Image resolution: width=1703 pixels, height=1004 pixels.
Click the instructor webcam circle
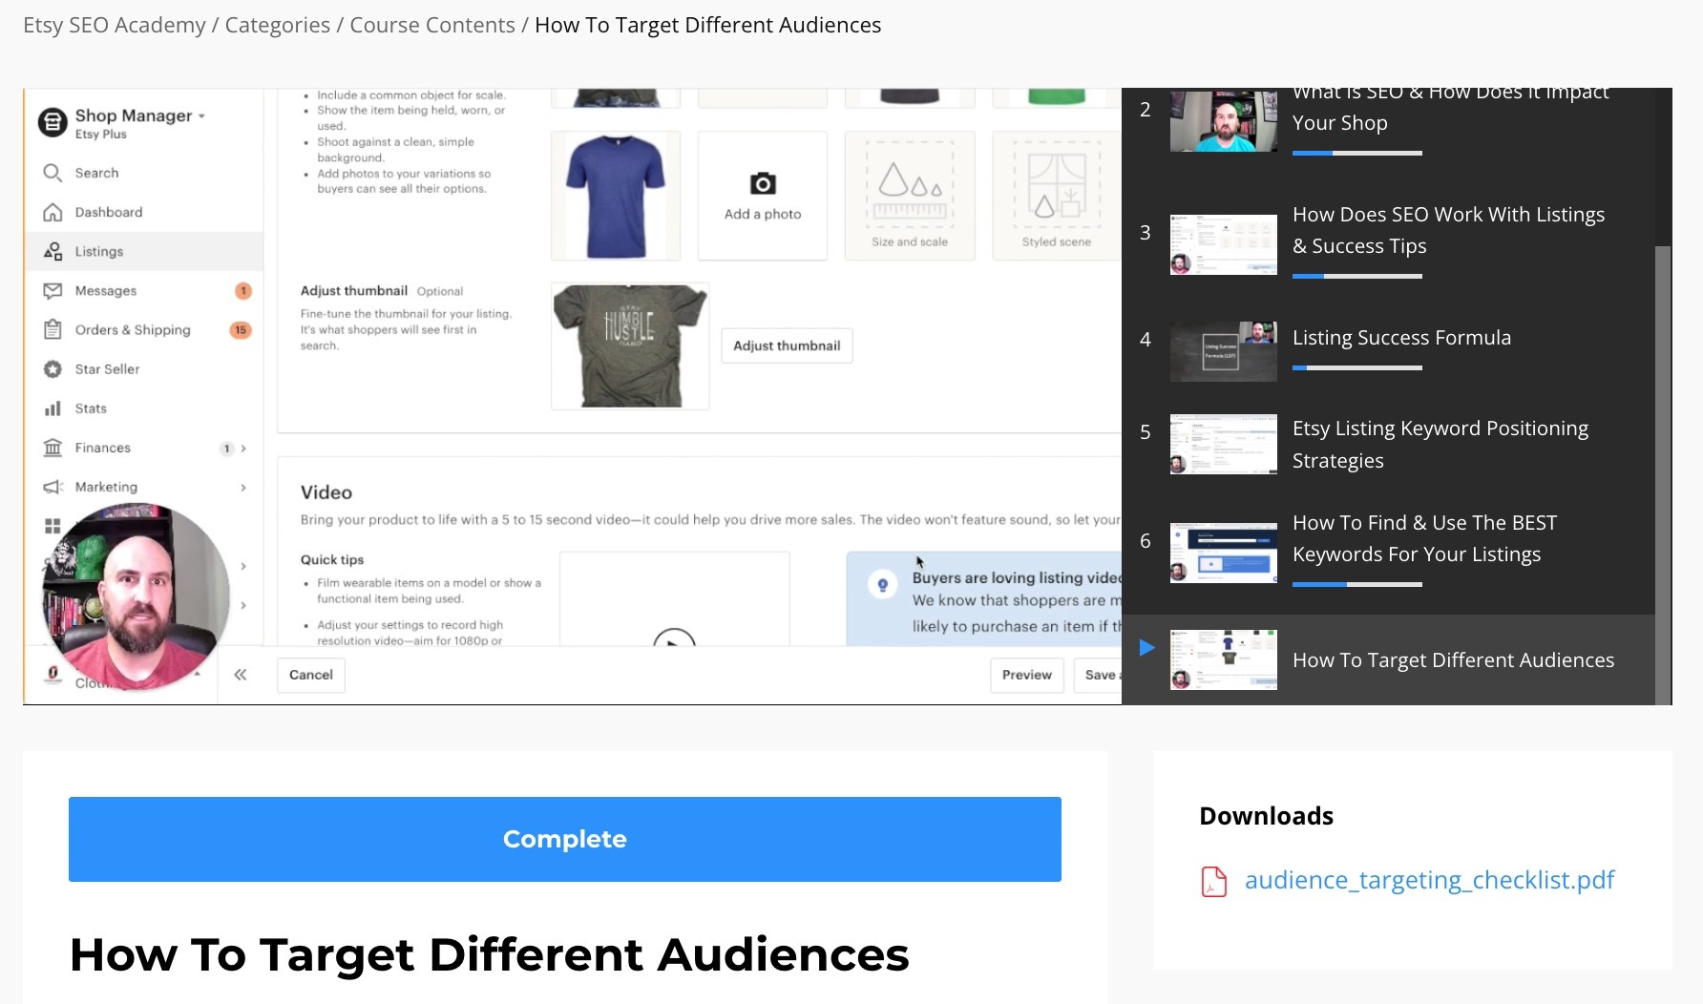point(136,596)
